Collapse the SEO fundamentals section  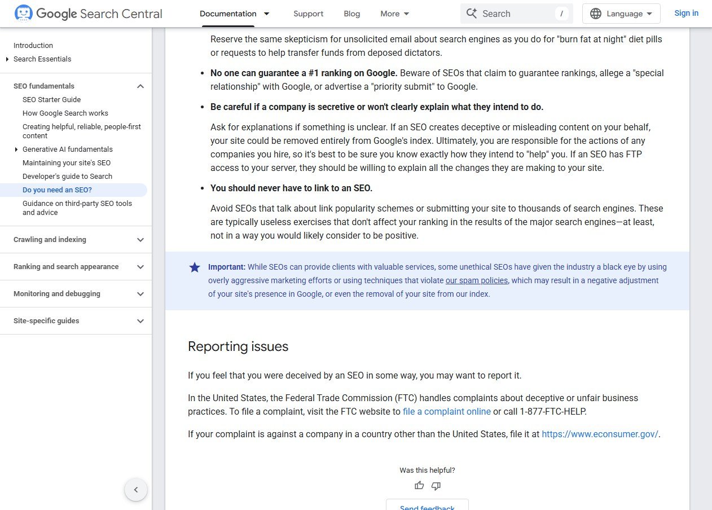[140, 86]
